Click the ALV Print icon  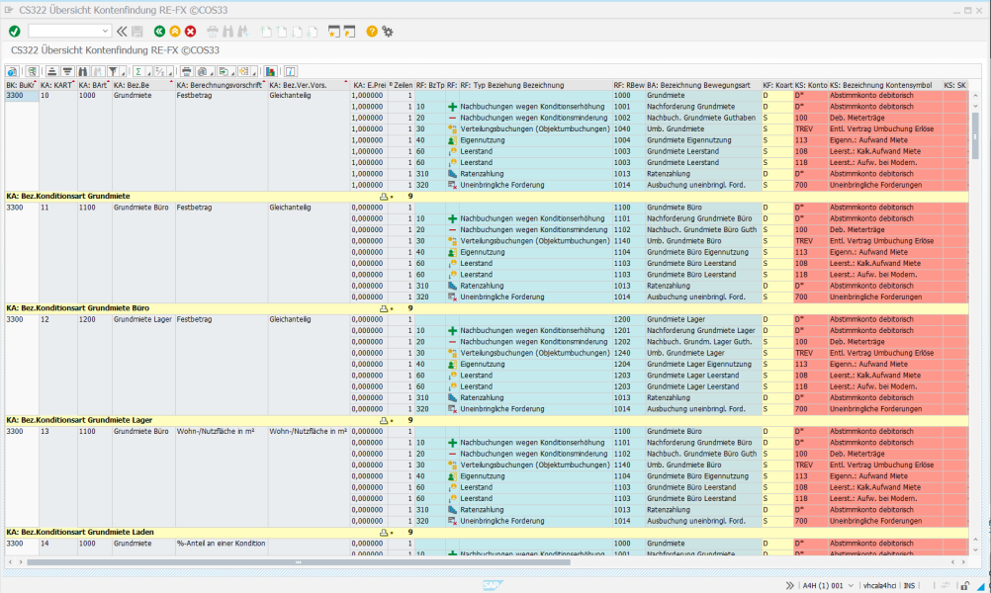click(187, 71)
